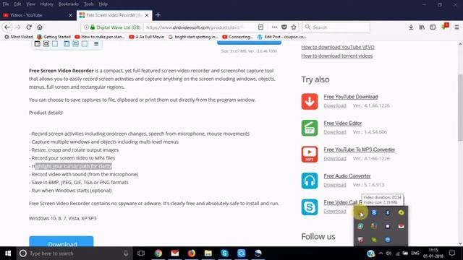Open How to download YouTube VEVO link
Image resolution: width=463 pixels, height=260 pixels.
coord(338,47)
